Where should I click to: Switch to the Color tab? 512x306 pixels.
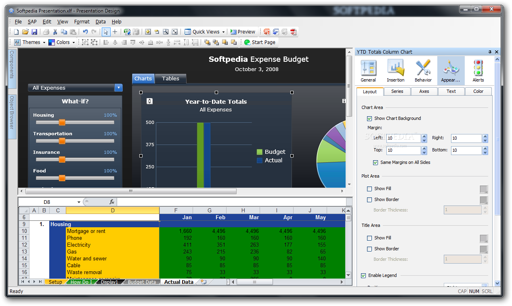(x=478, y=92)
